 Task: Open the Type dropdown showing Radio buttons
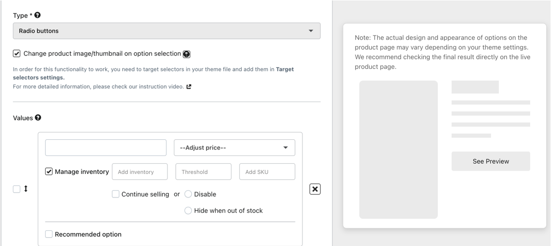click(x=166, y=31)
